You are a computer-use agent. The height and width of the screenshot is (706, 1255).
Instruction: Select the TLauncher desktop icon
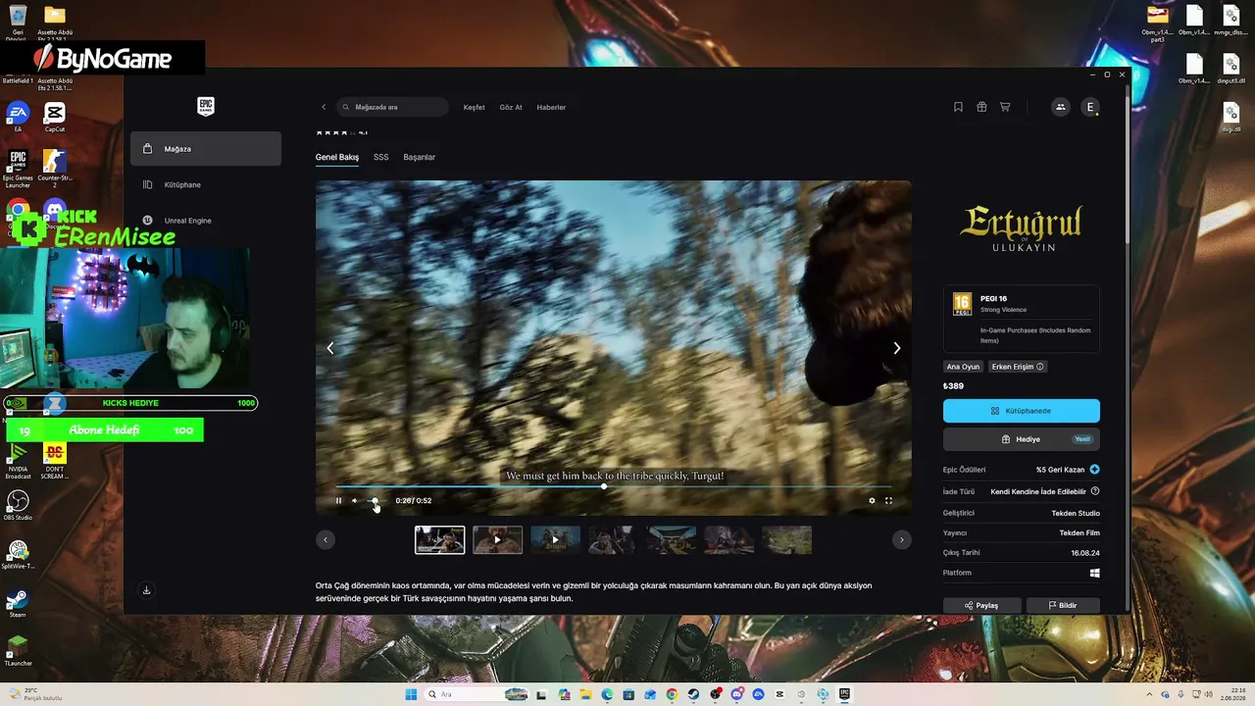[x=18, y=650]
